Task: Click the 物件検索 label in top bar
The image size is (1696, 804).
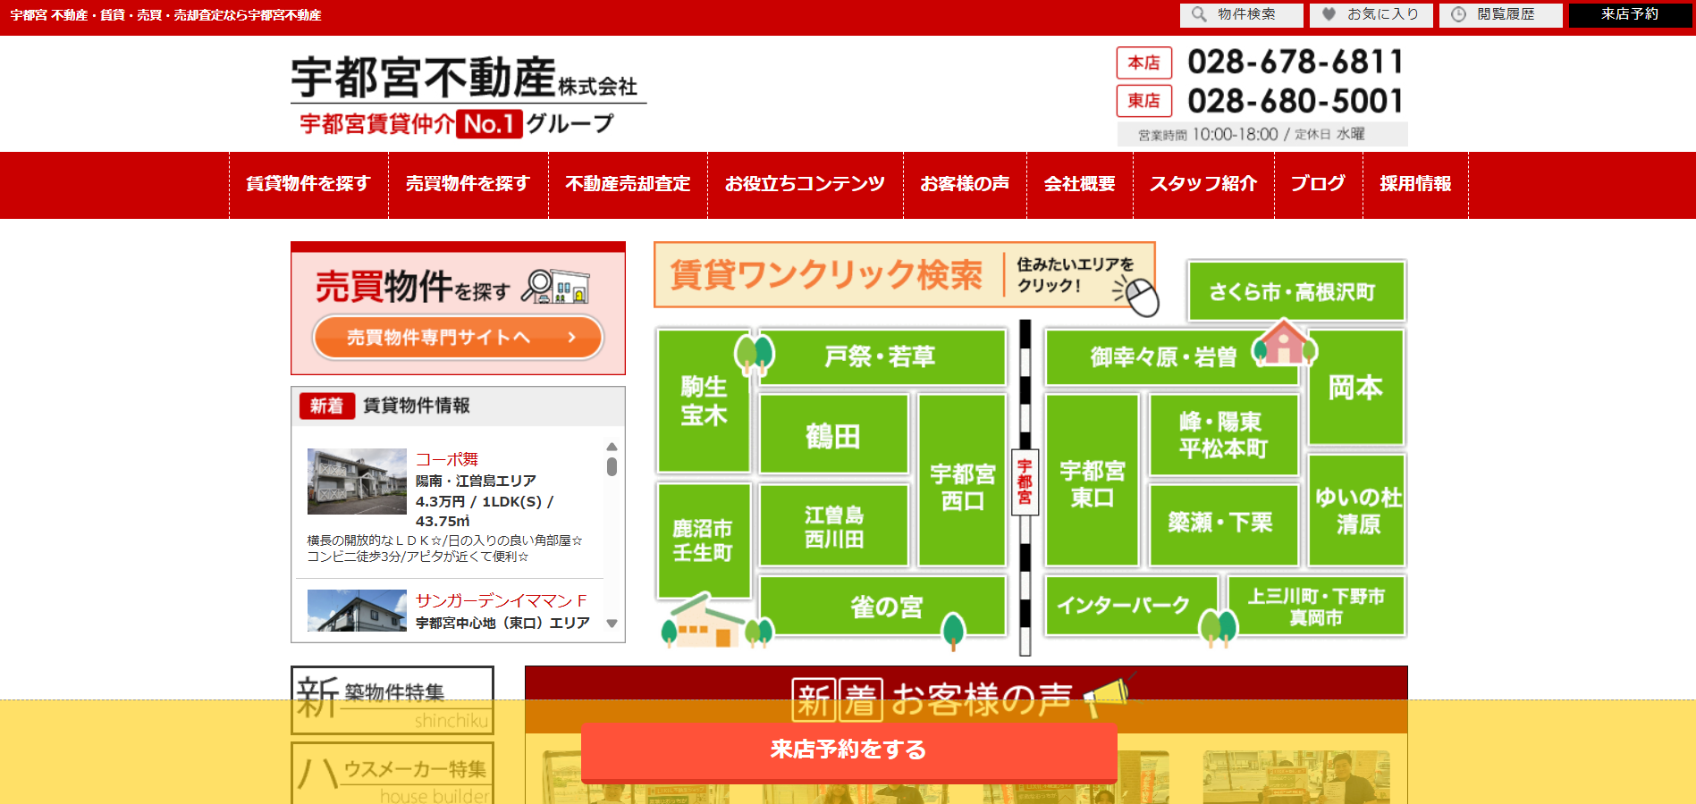Action: point(1246,14)
